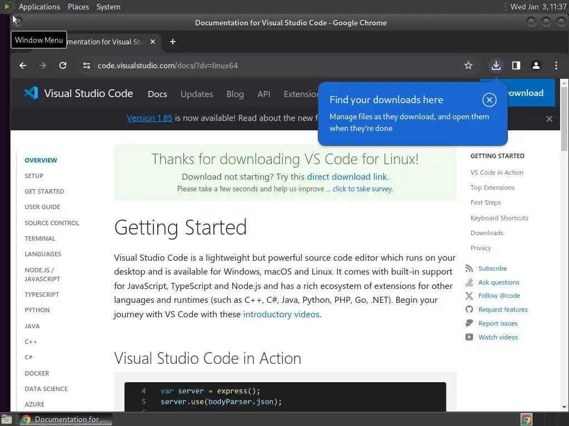
Task: Click the clock in the top panel
Action: point(538,7)
